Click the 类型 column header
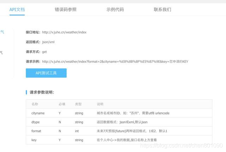226x152 pixels. click(x=78, y=104)
